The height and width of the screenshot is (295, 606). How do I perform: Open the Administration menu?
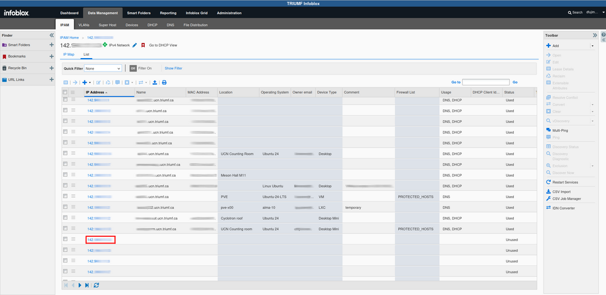(229, 13)
